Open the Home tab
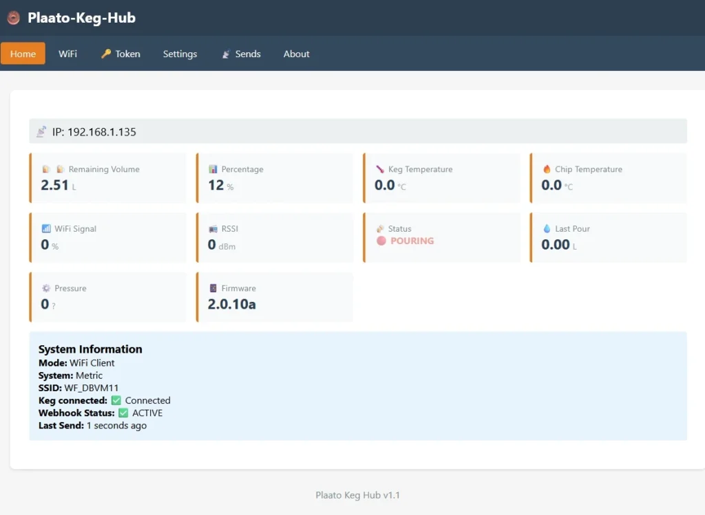 coord(23,54)
